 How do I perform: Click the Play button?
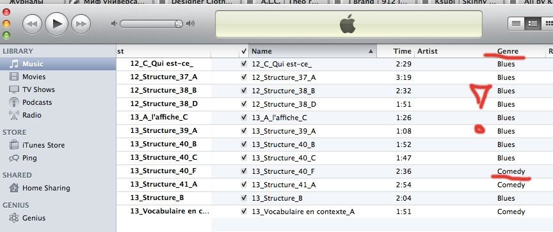(x=57, y=24)
